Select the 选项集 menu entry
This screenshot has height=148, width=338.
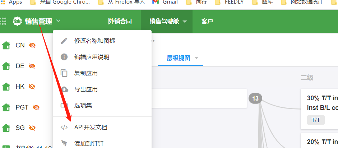coord(83,106)
